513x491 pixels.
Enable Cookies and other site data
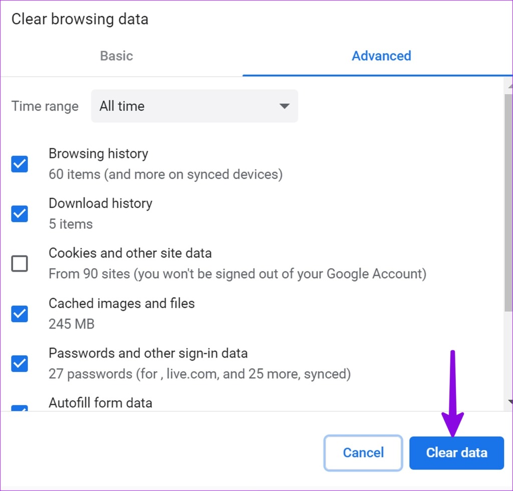pos(19,263)
